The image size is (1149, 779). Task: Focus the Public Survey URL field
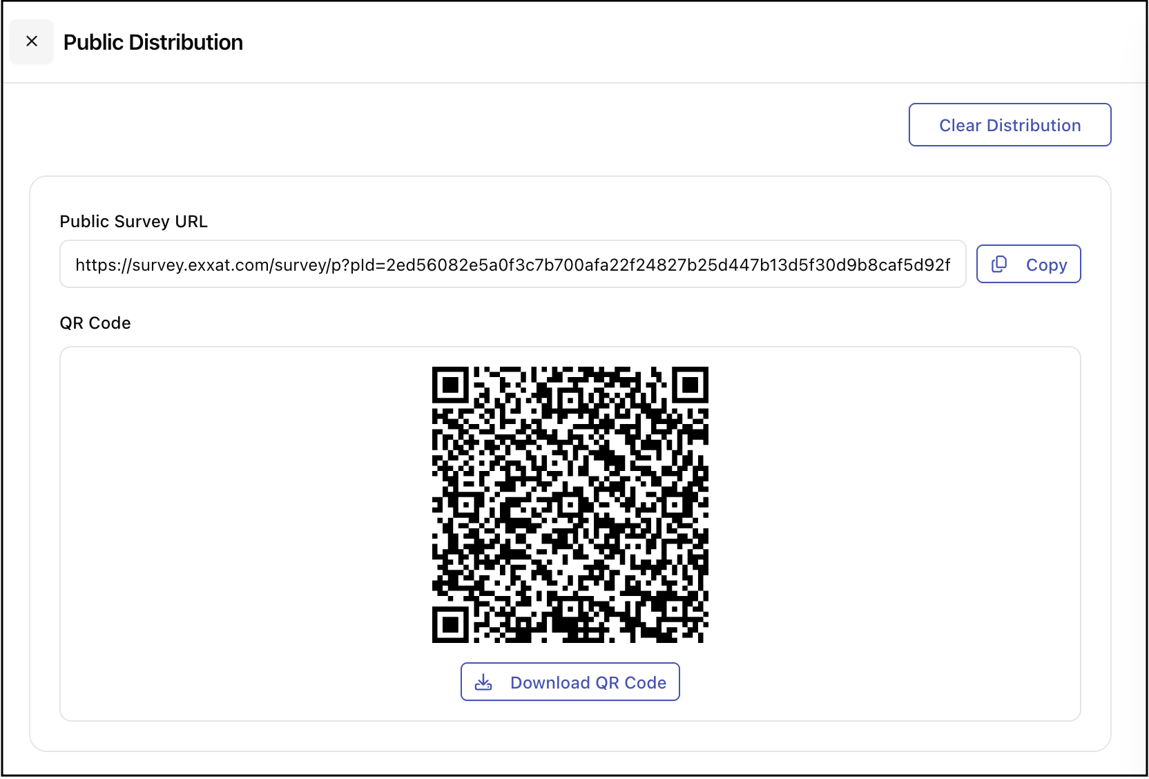click(512, 265)
